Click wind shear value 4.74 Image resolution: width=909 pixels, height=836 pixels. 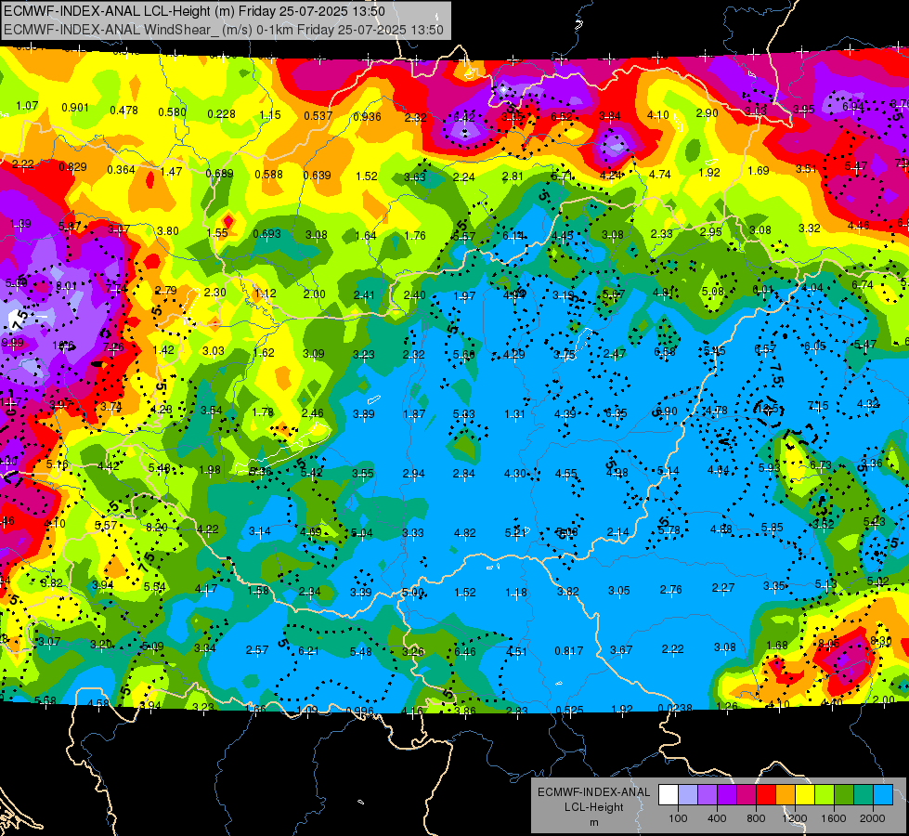point(660,174)
